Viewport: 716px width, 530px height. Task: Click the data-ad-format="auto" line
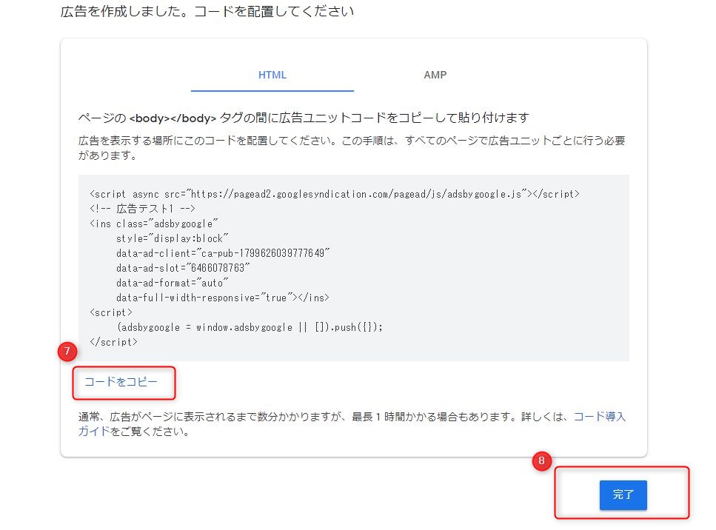tap(172, 283)
